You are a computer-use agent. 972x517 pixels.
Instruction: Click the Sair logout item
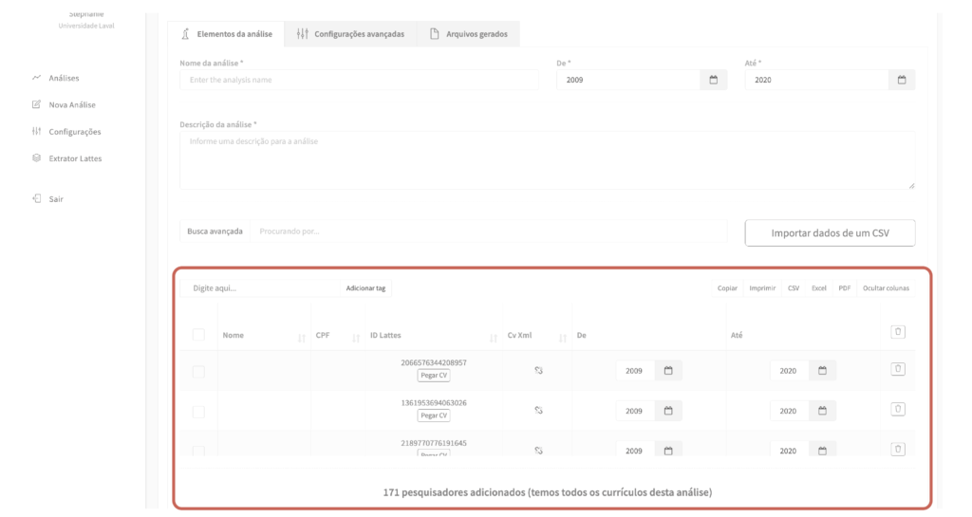tap(56, 199)
